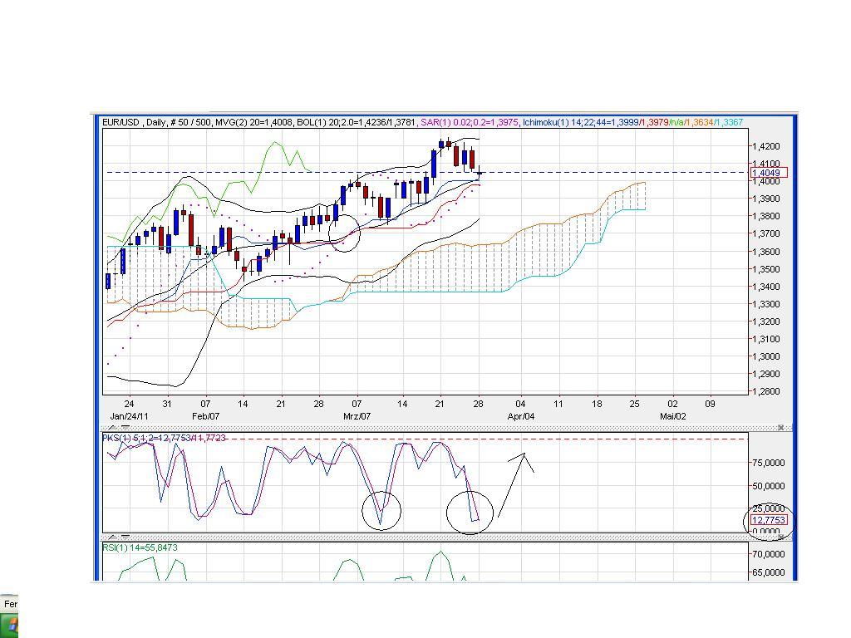Close the PKS oscillator subchart via its X icon
Screen dimensions: 851x638
coord(781,428)
